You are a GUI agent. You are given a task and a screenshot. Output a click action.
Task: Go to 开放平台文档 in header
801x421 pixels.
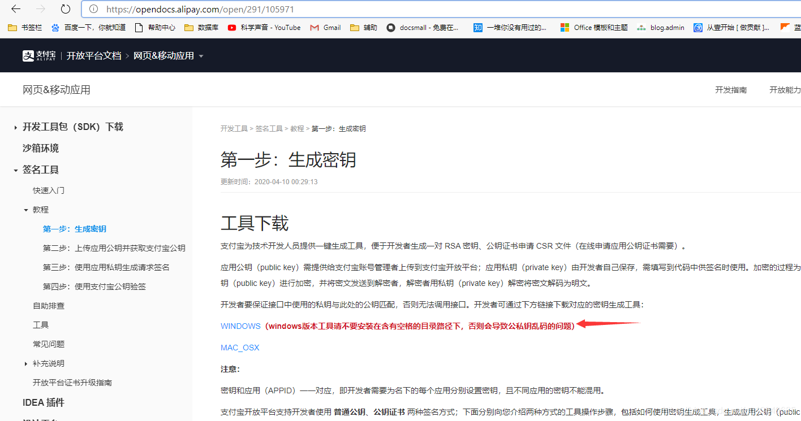[94, 56]
